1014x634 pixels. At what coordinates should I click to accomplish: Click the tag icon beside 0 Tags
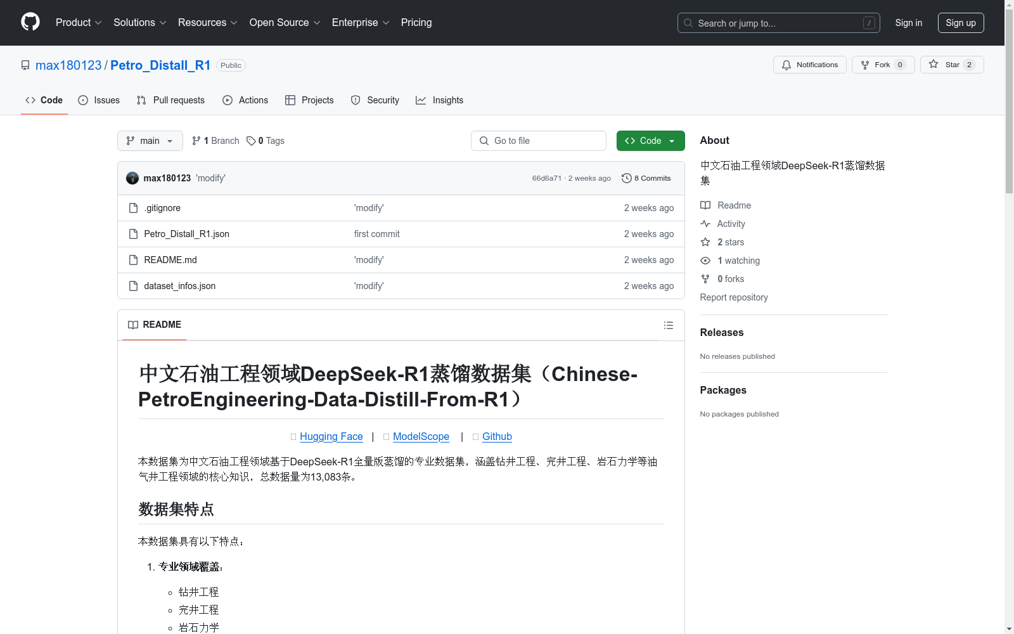tap(251, 141)
